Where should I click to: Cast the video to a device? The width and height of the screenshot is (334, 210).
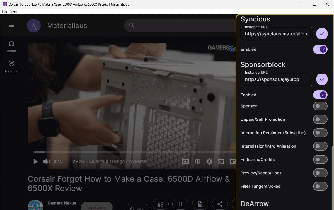(x=221, y=161)
